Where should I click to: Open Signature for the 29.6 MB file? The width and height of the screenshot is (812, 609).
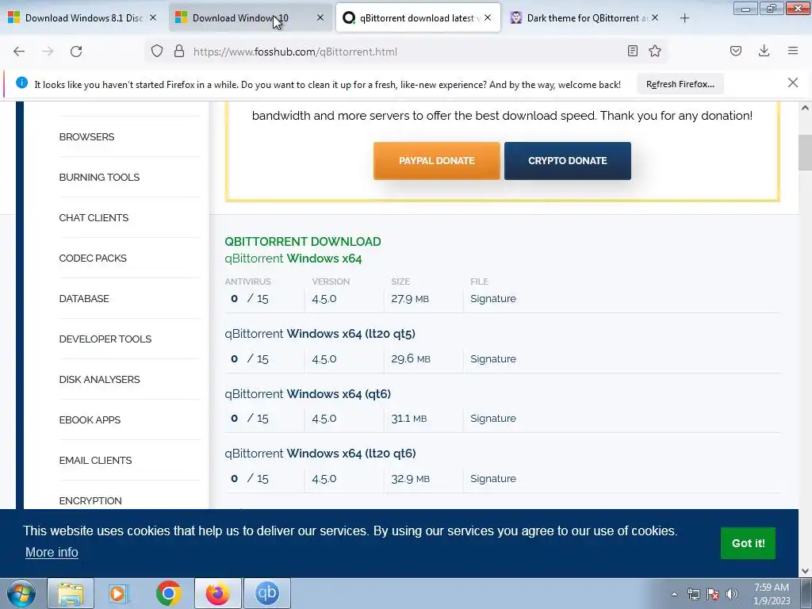(x=493, y=359)
